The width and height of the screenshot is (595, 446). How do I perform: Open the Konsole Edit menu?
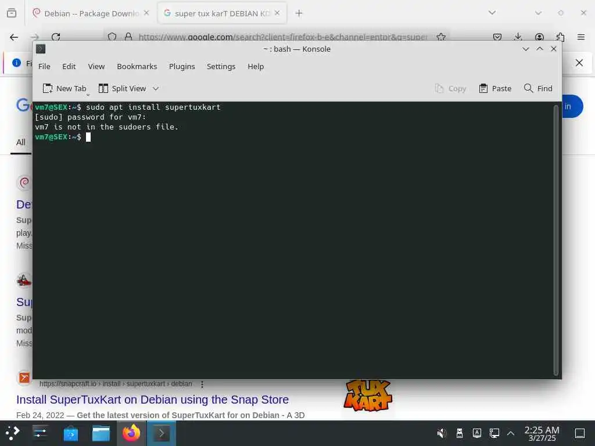(69, 66)
